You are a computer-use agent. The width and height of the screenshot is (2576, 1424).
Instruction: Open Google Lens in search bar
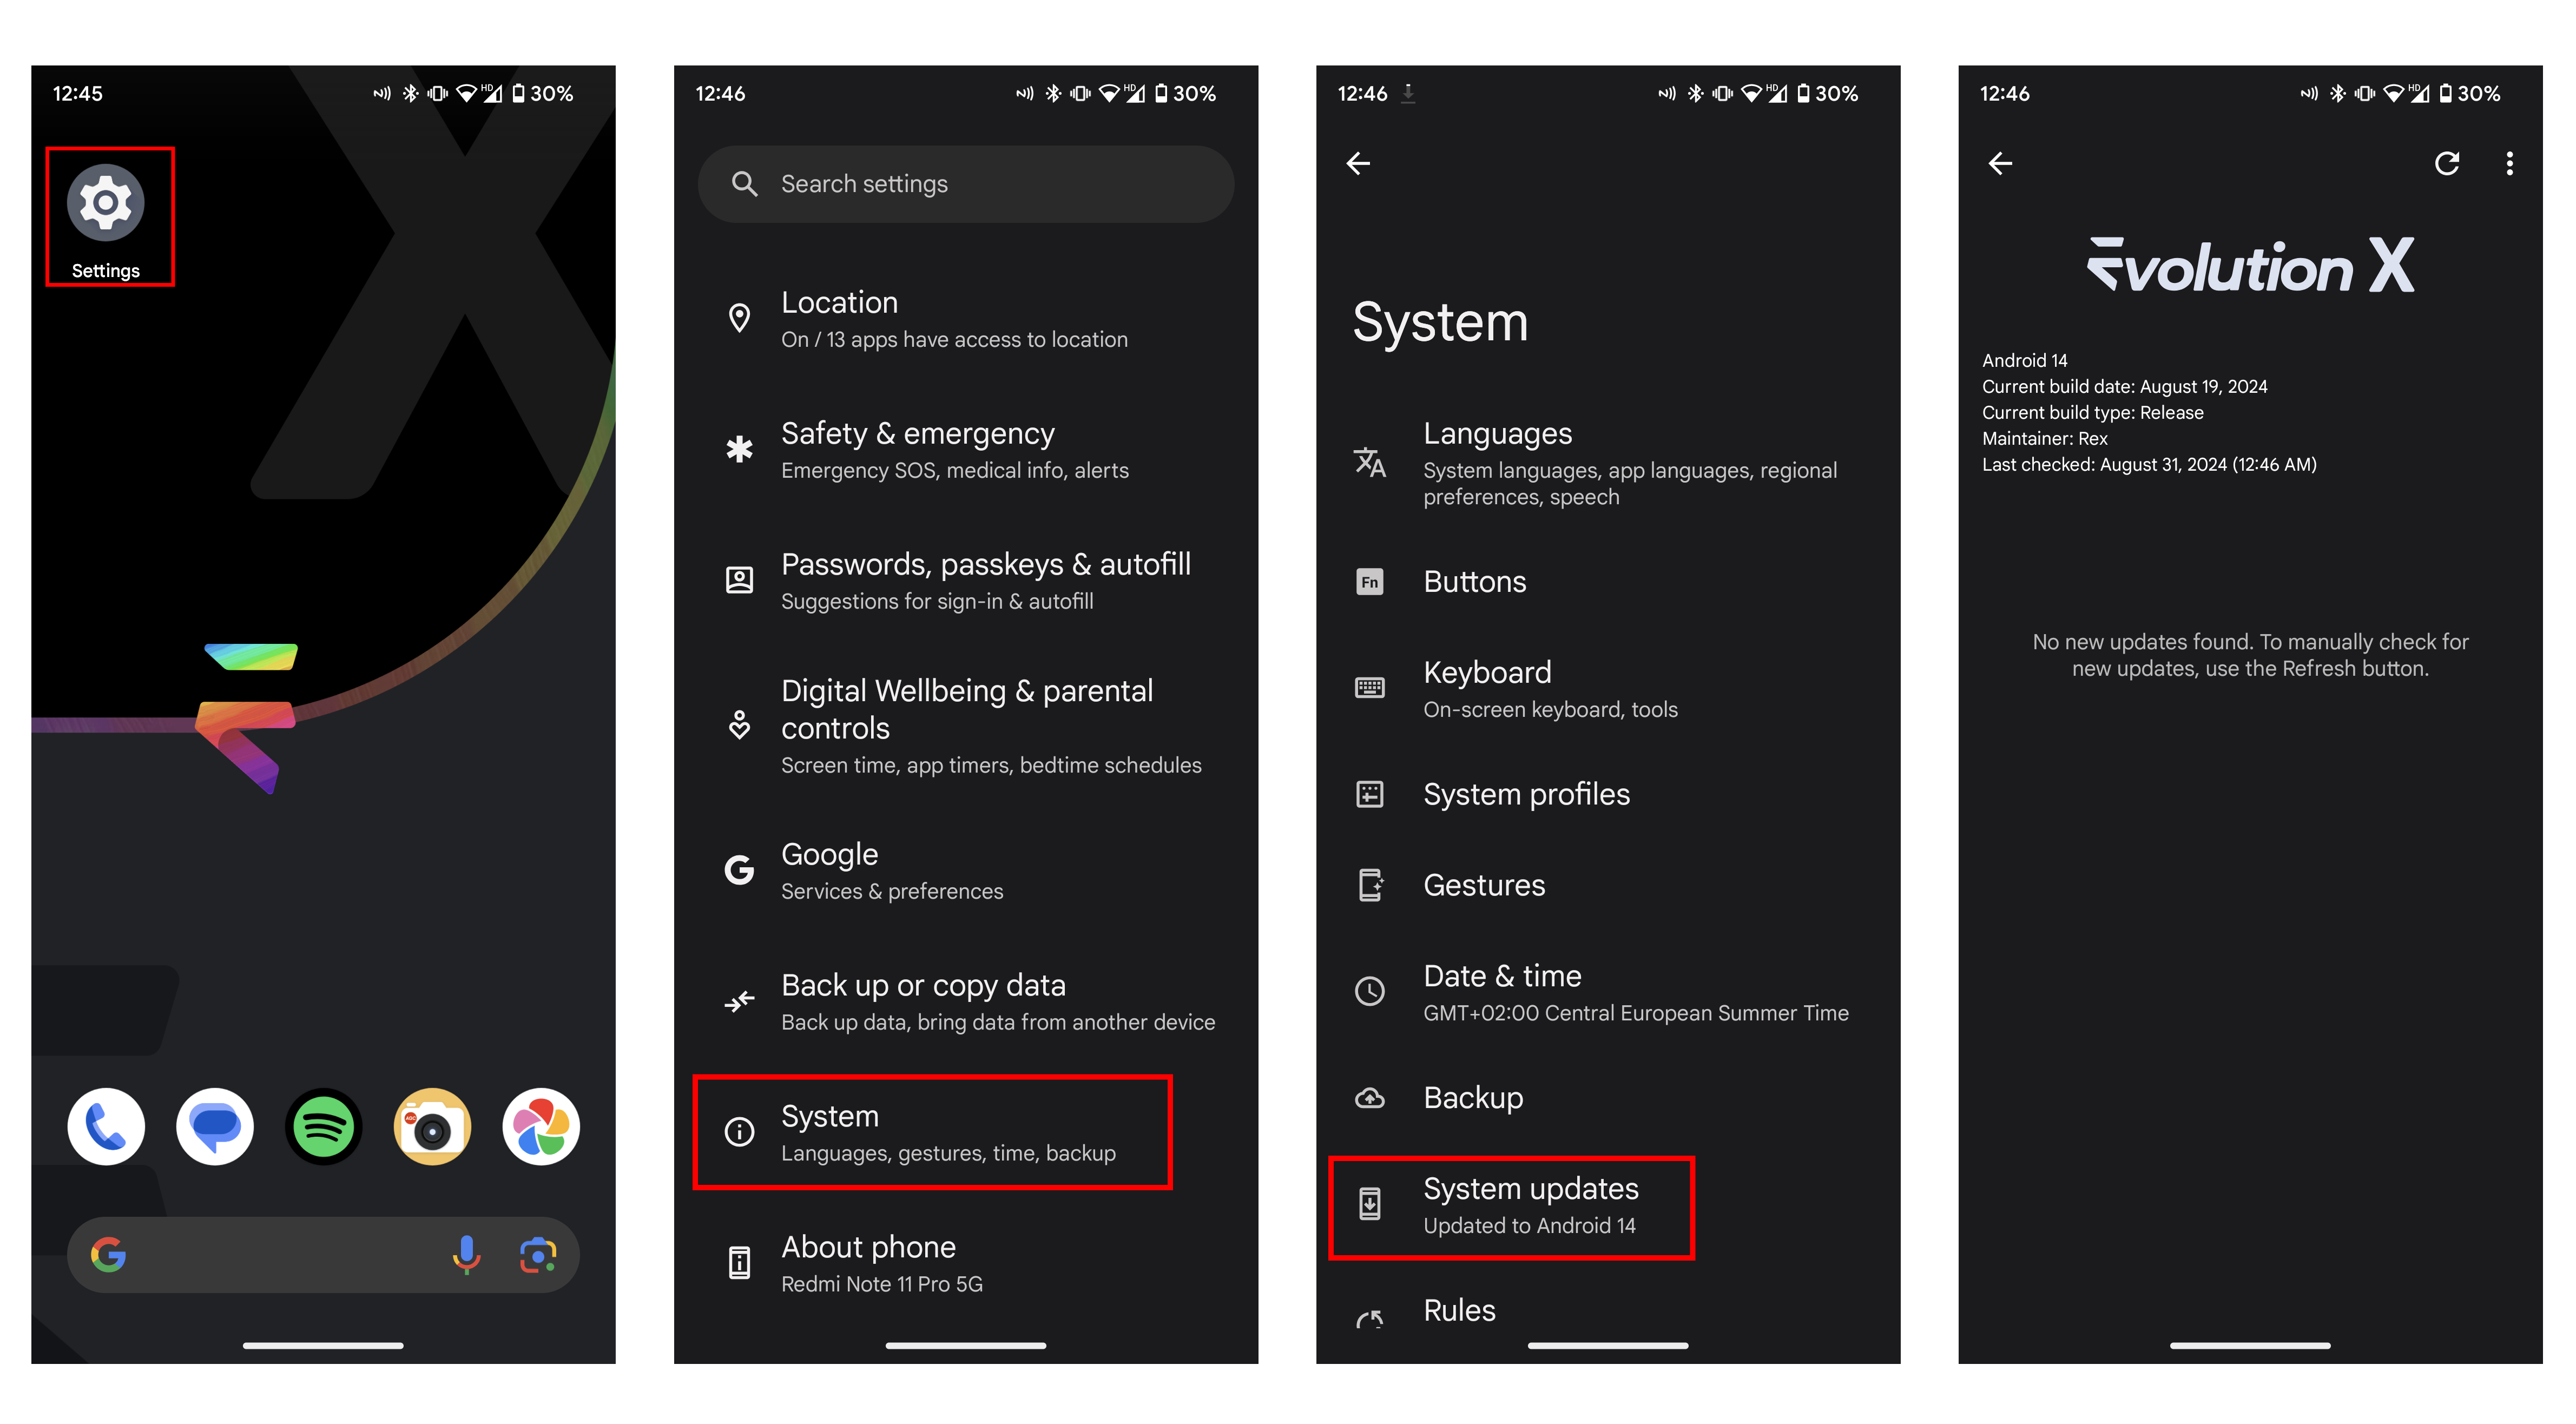[x=538, y=1254]
